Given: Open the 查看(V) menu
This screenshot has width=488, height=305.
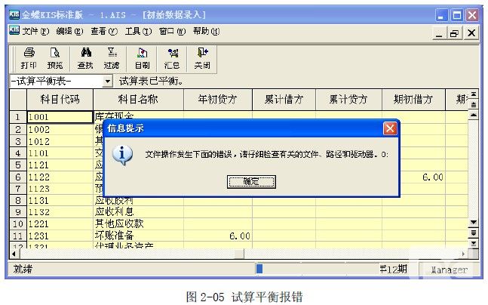Looking at the screenshot, I should 104,32.
